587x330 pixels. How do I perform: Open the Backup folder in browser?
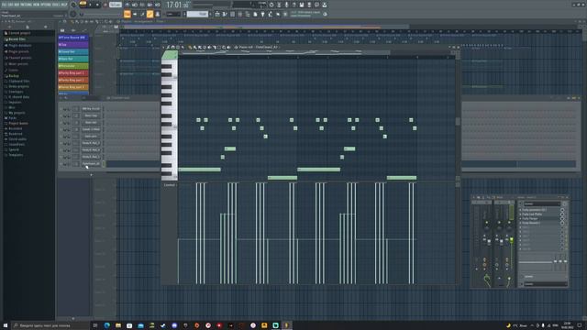tap(14, 76)
